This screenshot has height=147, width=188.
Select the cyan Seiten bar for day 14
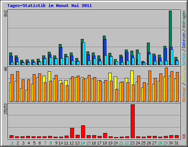tap(84, 54)
